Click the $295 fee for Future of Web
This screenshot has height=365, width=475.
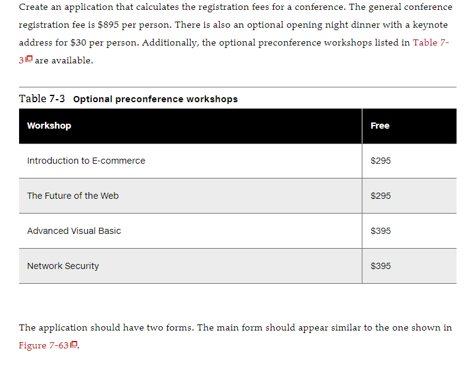tap(380, 196)
